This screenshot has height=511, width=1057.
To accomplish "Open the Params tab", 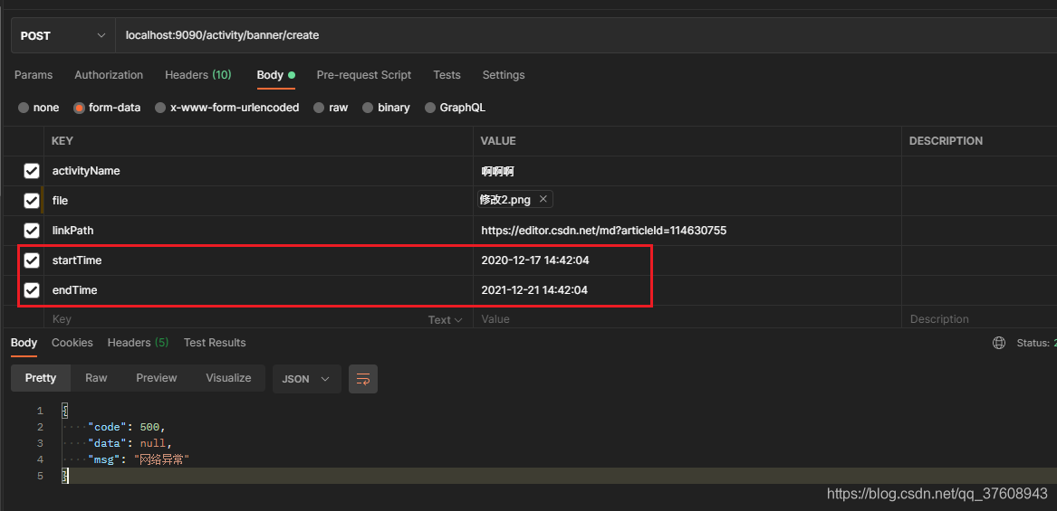I will coord(34,75).
